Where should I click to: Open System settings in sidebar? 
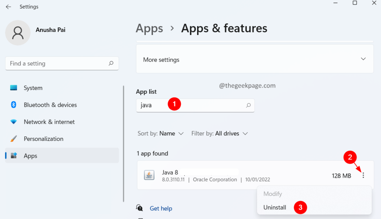(33, 88)
